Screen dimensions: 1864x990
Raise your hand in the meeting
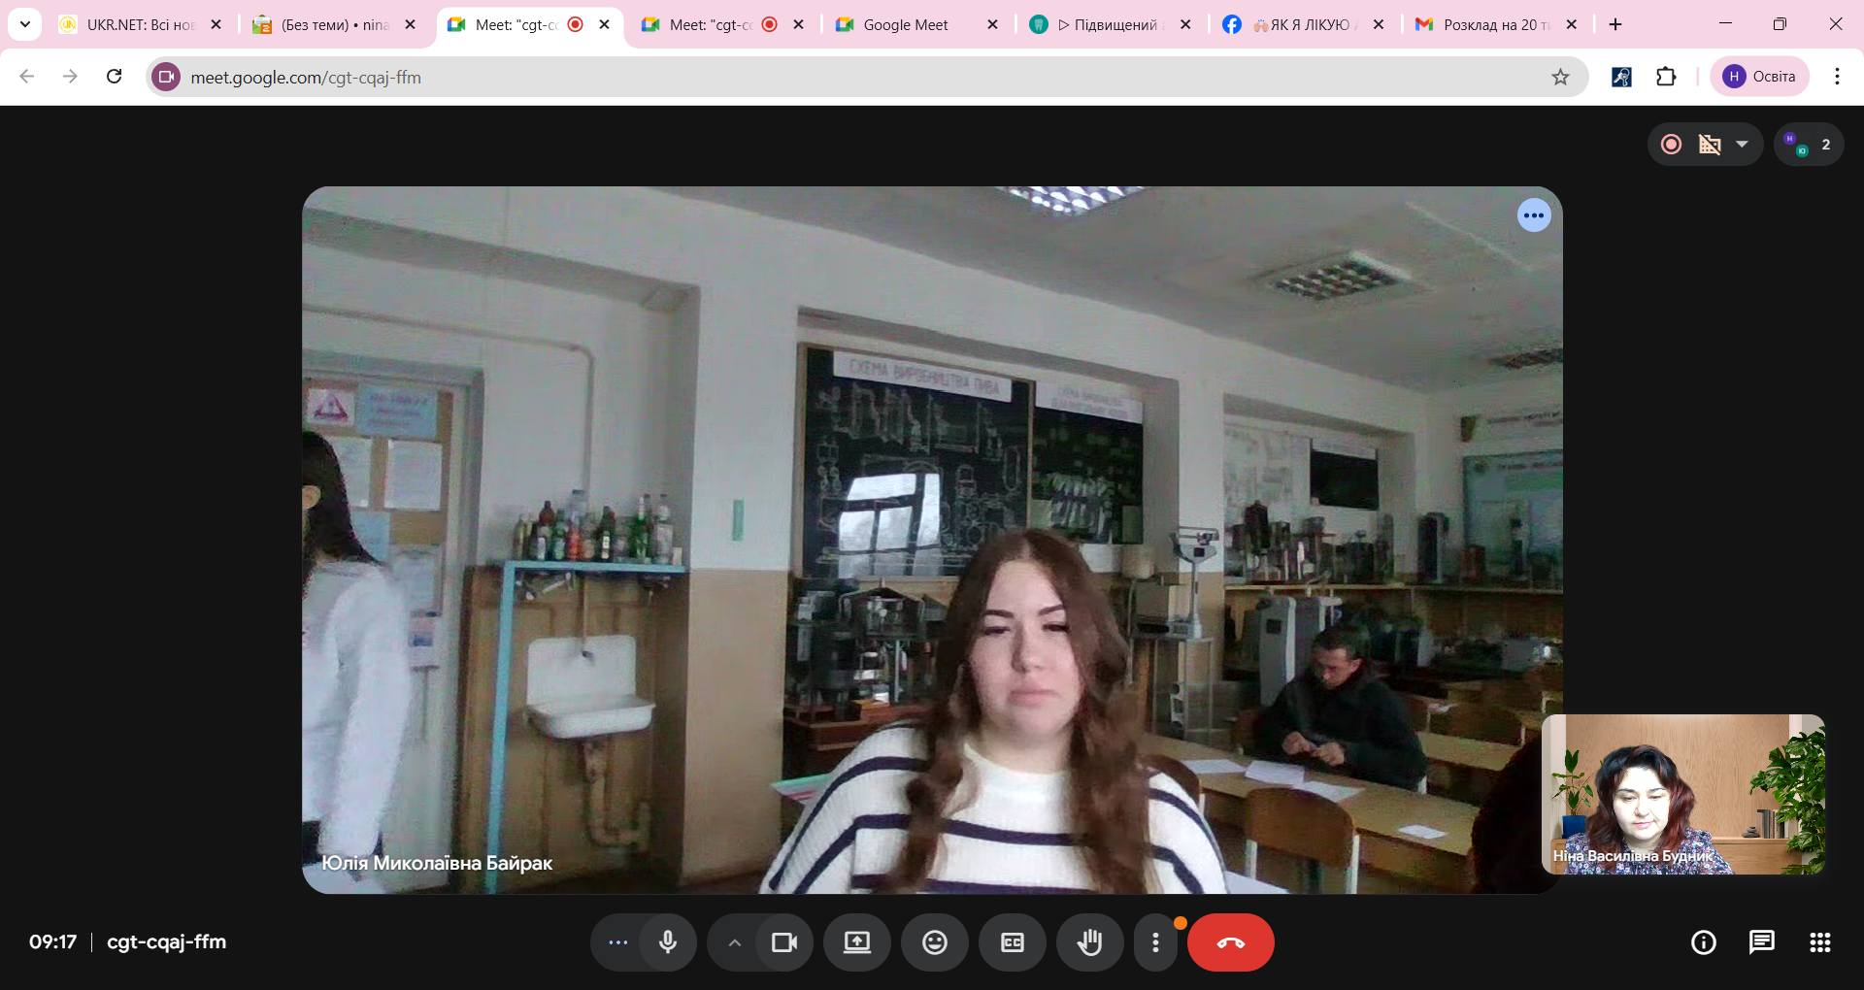tap(1089, 942)
